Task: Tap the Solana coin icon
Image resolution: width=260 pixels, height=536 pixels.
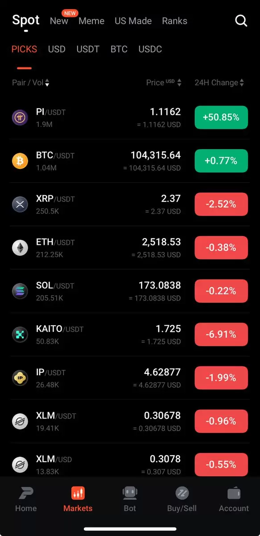Action: coord(20,291)
